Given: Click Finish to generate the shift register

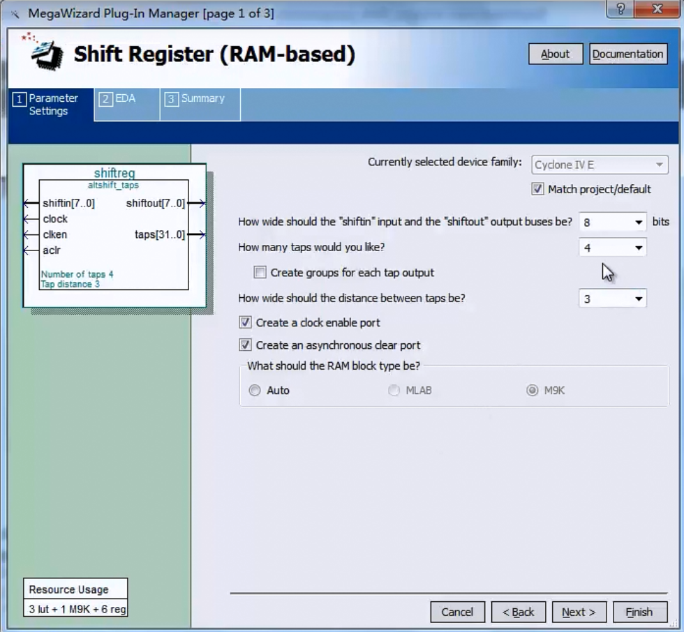Looking at the screenshot, I should [639, 612].
